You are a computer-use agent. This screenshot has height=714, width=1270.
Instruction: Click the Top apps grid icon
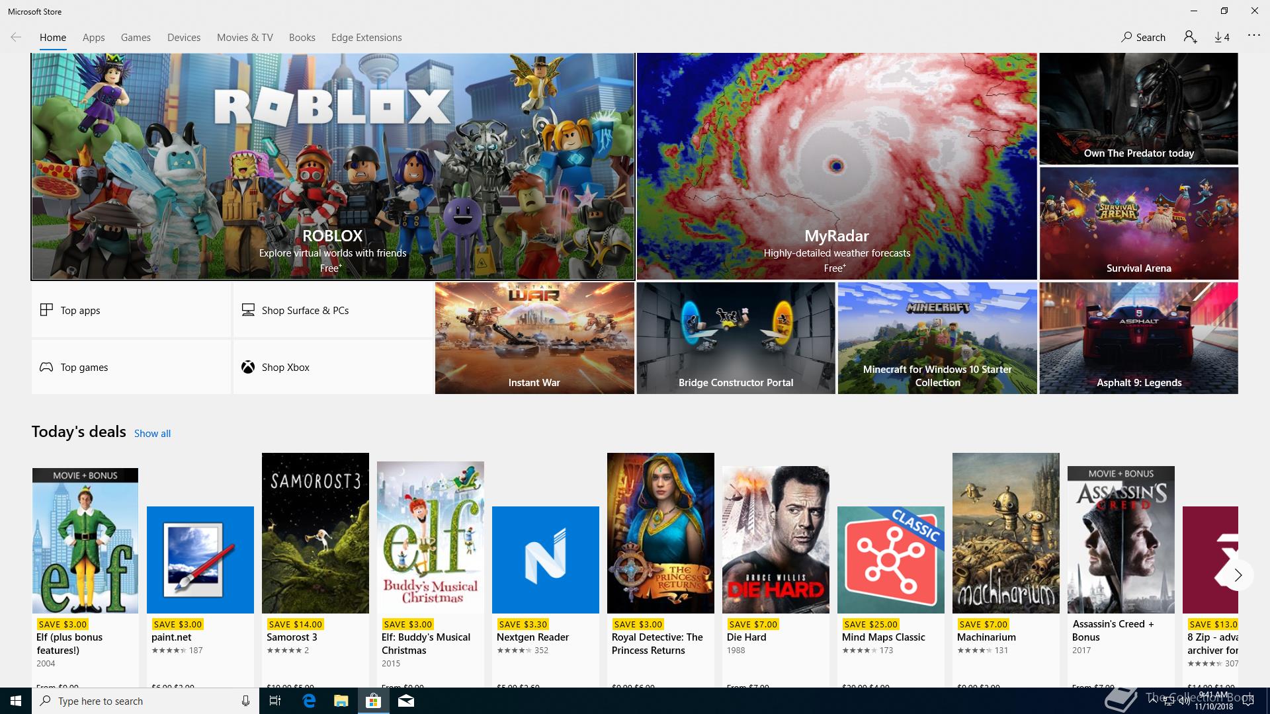[46, 309]
